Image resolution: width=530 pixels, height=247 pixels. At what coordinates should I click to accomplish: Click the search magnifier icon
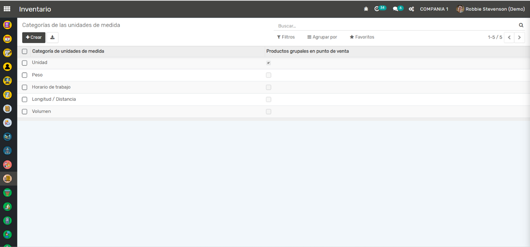[521, 25]
